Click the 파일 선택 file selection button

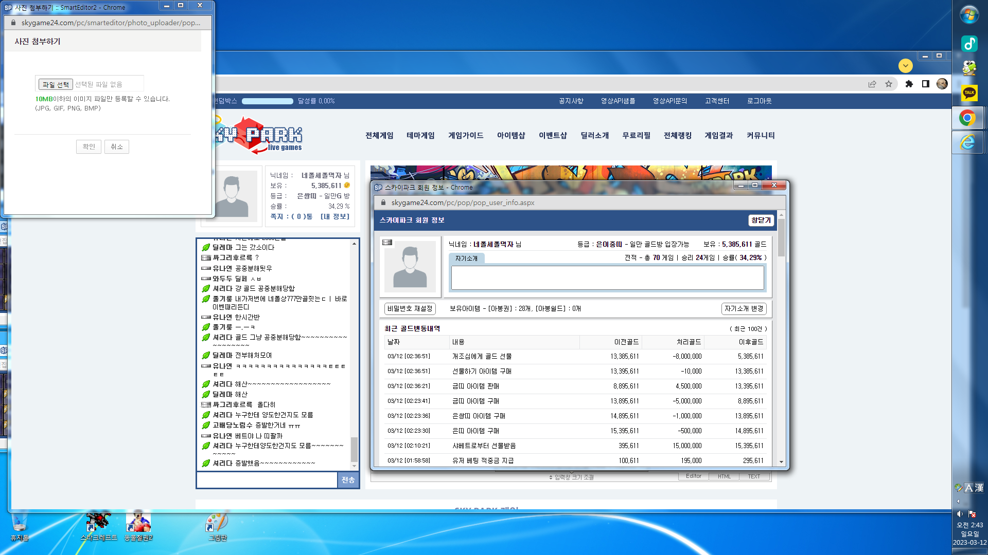point(55,84)
